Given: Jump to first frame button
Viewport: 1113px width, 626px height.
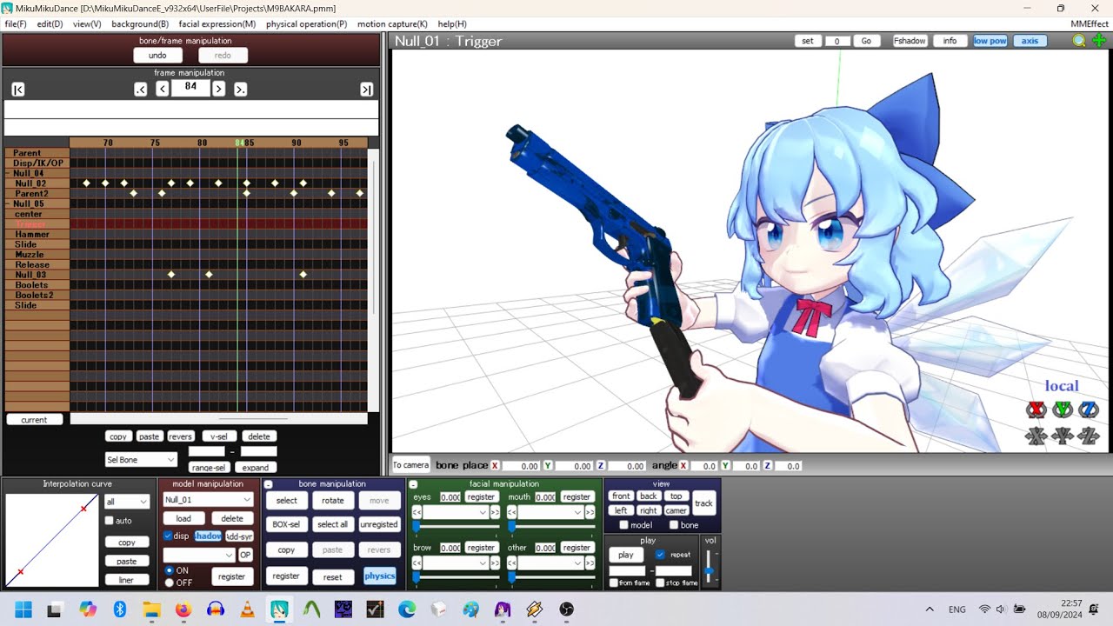Looking at the screenshot, I should click(x=18, y=90).
